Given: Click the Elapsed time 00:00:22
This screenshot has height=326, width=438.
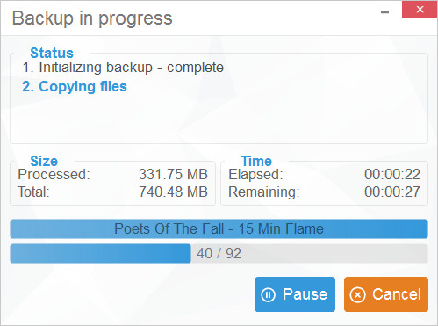Looking at the screenshot, I should [x=392, y=174].
